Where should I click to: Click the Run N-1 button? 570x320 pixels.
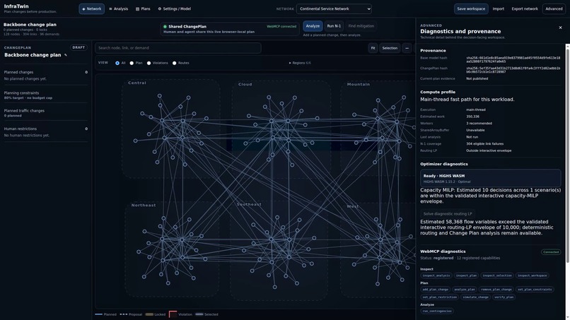coord(334,26)
